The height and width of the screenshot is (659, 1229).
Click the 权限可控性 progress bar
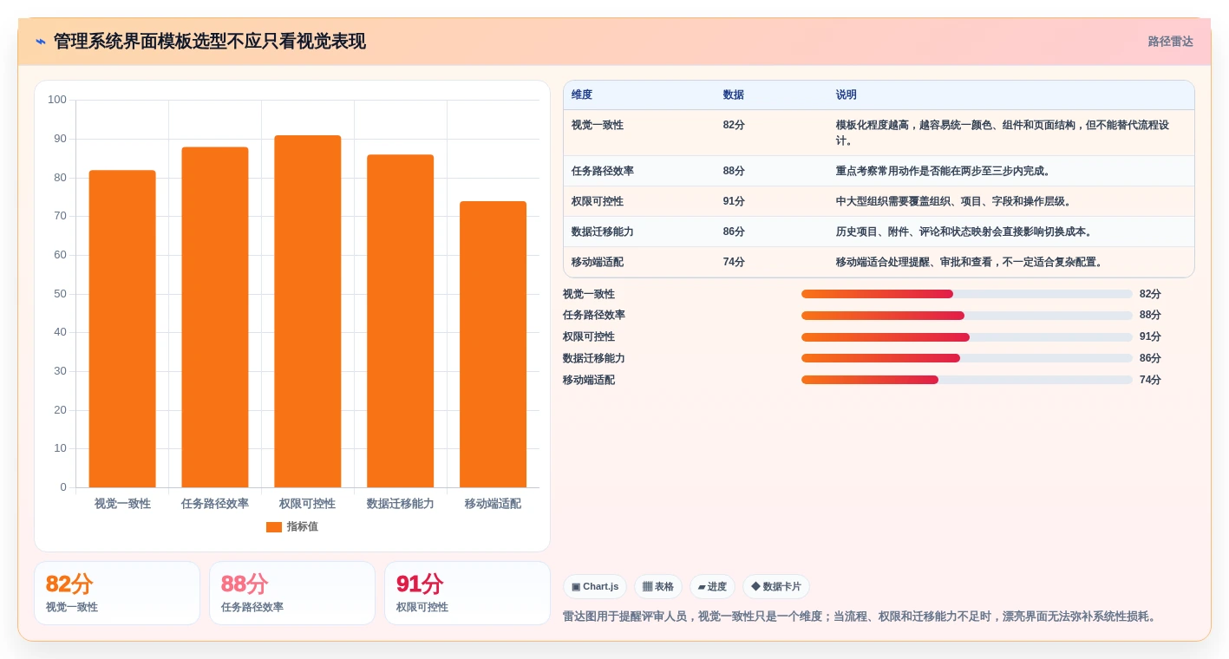click(967, 337)
